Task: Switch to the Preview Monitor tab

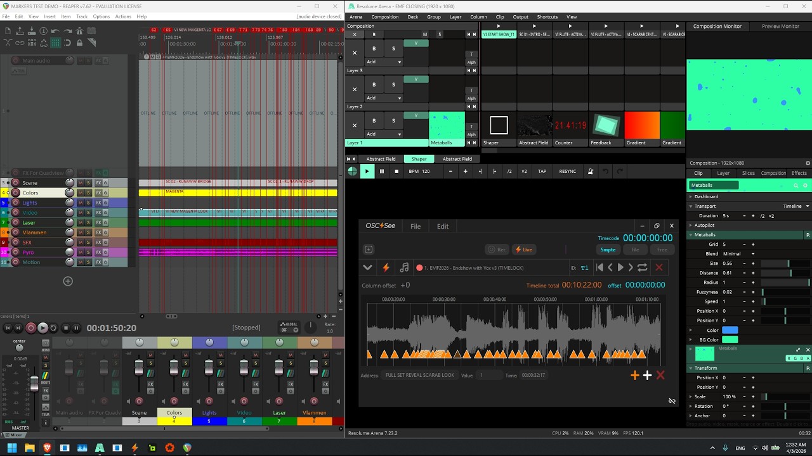Action: (x=780, y=26)
